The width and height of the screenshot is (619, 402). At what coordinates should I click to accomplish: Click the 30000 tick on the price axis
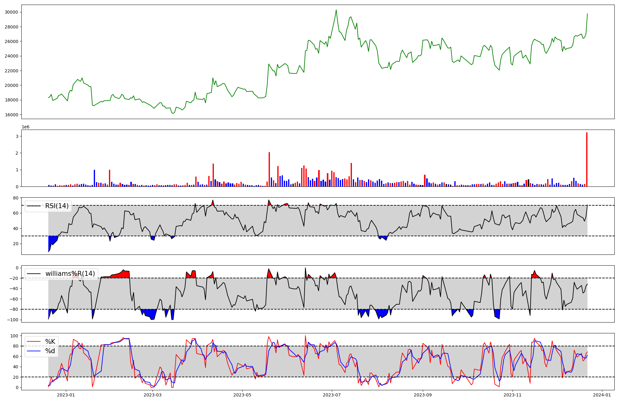(x=11, y=12)
